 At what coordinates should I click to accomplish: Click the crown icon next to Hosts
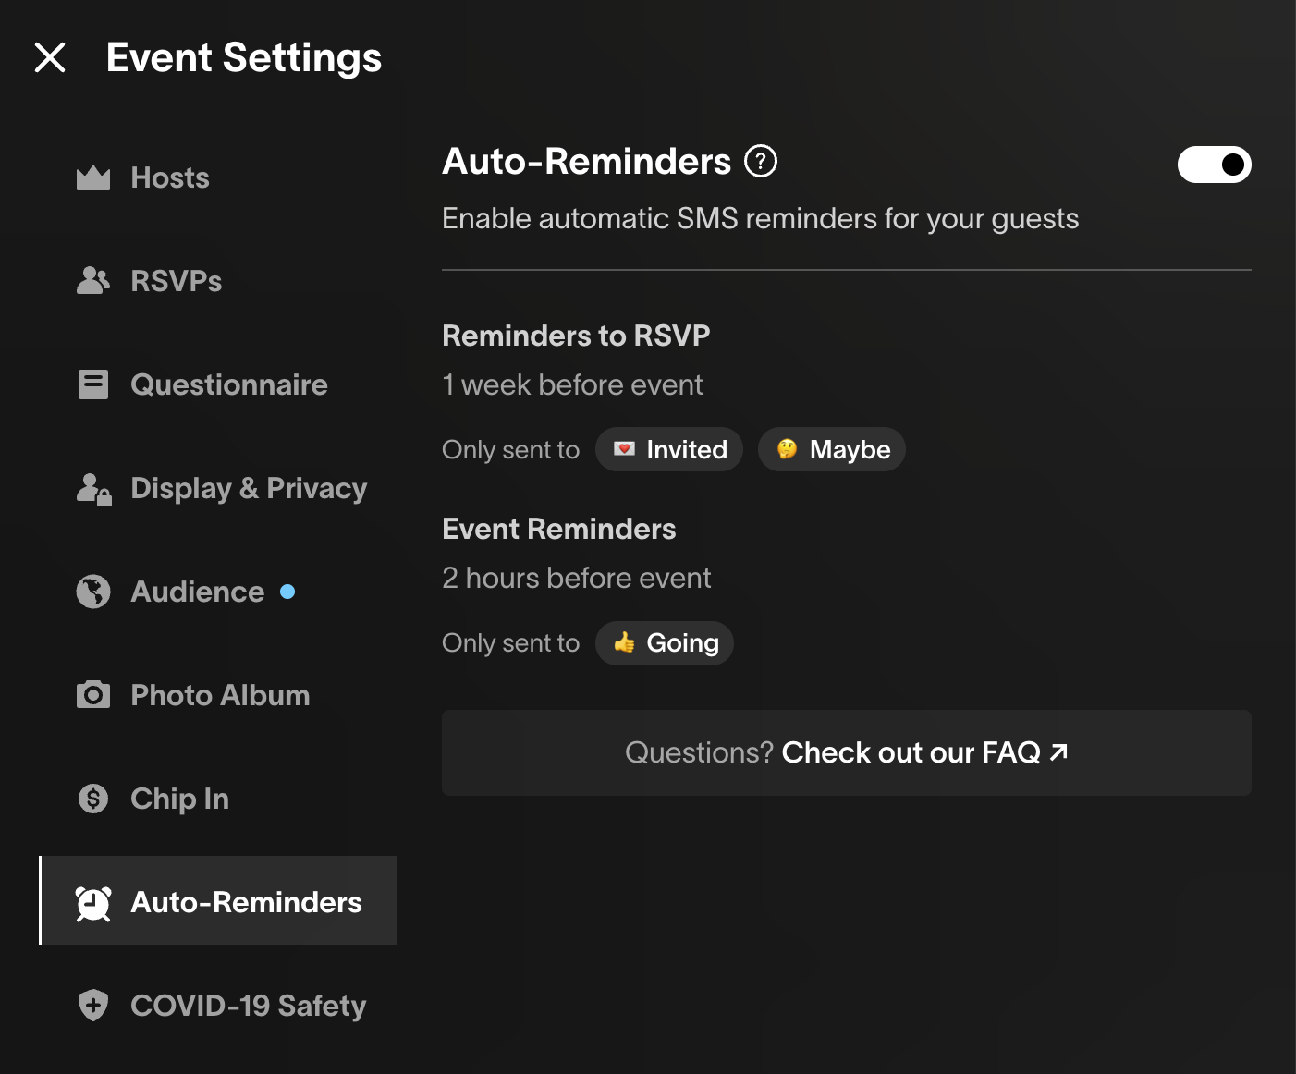click(x=93, y=177)
